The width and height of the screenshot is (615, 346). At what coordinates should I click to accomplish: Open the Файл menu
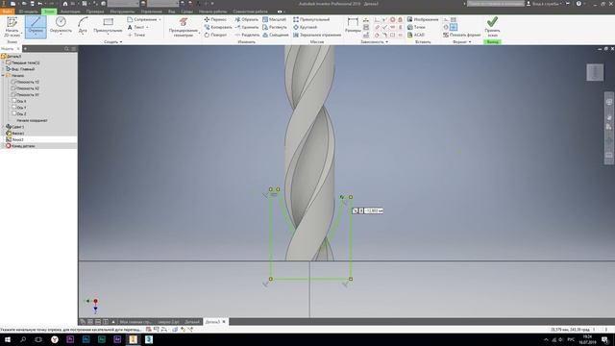(x=7, y=12)
